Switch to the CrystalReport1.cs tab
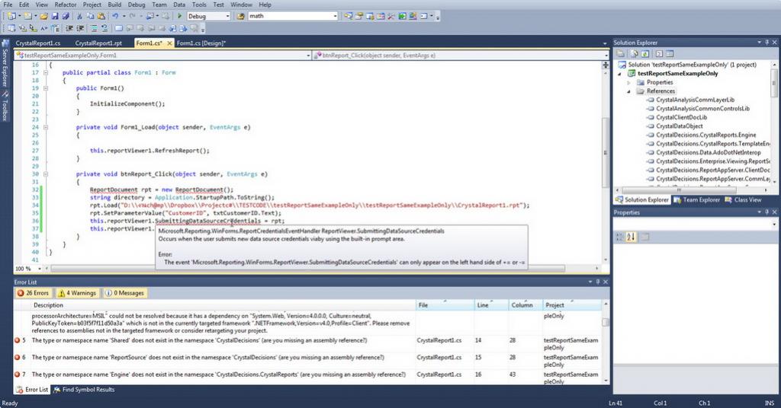The width and height of the screenshot is (781, 408). pos(38,43)
